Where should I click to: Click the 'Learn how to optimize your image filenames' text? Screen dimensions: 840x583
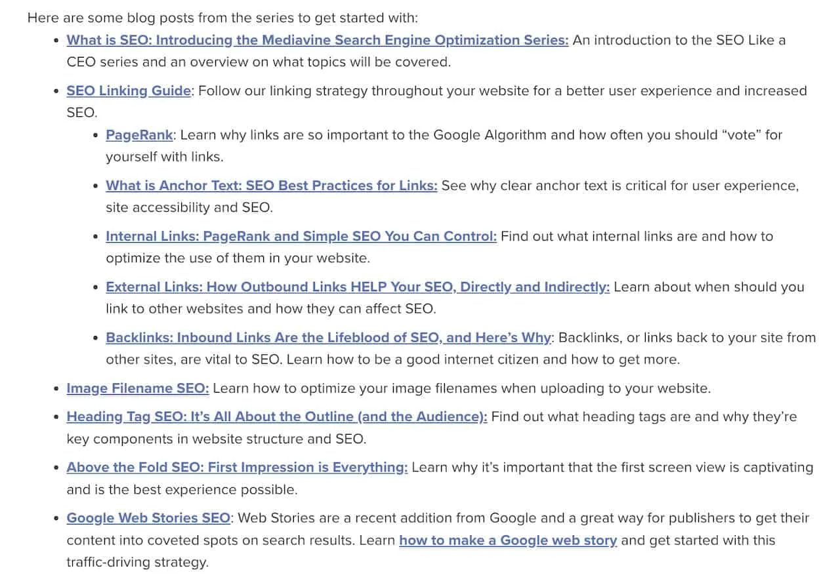coord(461,388)
